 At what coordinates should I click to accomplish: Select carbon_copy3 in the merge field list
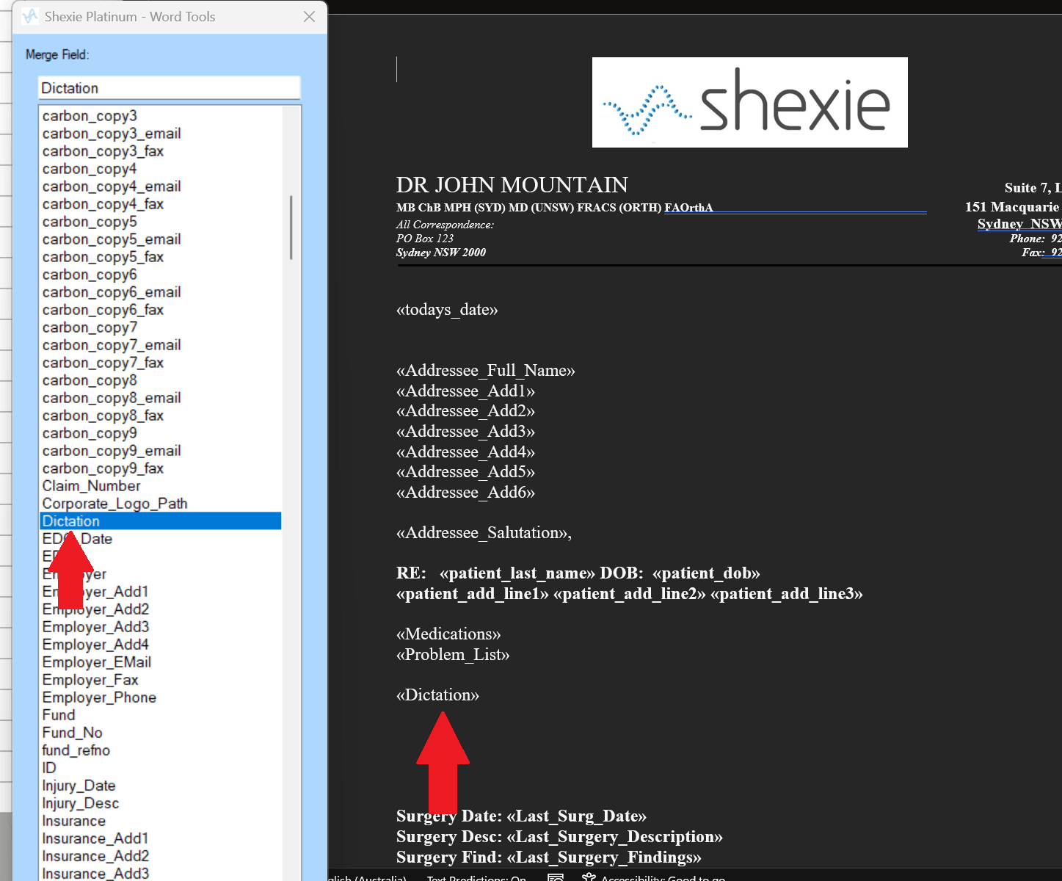160,116
